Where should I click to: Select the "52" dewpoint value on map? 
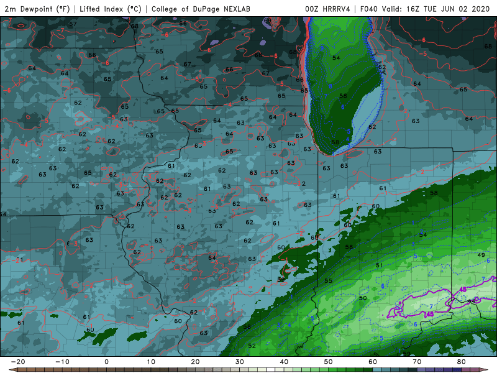pyautogui.click(x=252, y=346)
